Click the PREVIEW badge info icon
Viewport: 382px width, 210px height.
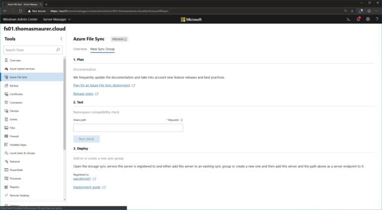tap(125, 39)
